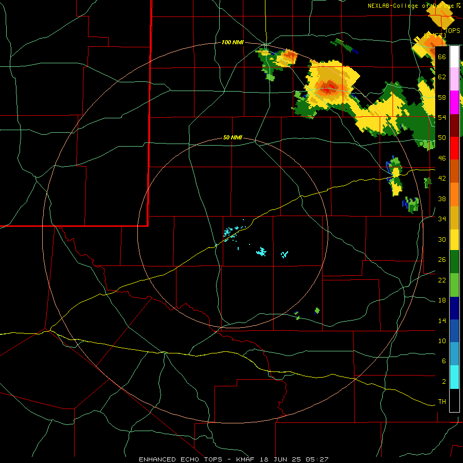Click the legend value '18'

pos(442,300)
